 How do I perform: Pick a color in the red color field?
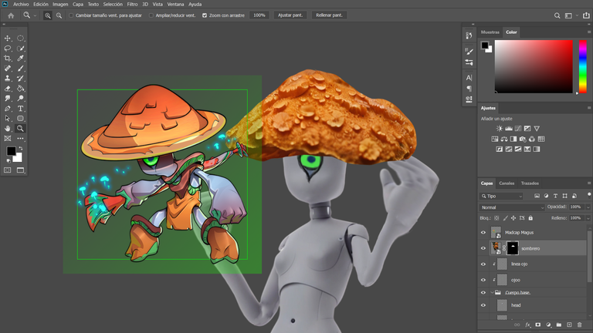(x=534, y=66)
